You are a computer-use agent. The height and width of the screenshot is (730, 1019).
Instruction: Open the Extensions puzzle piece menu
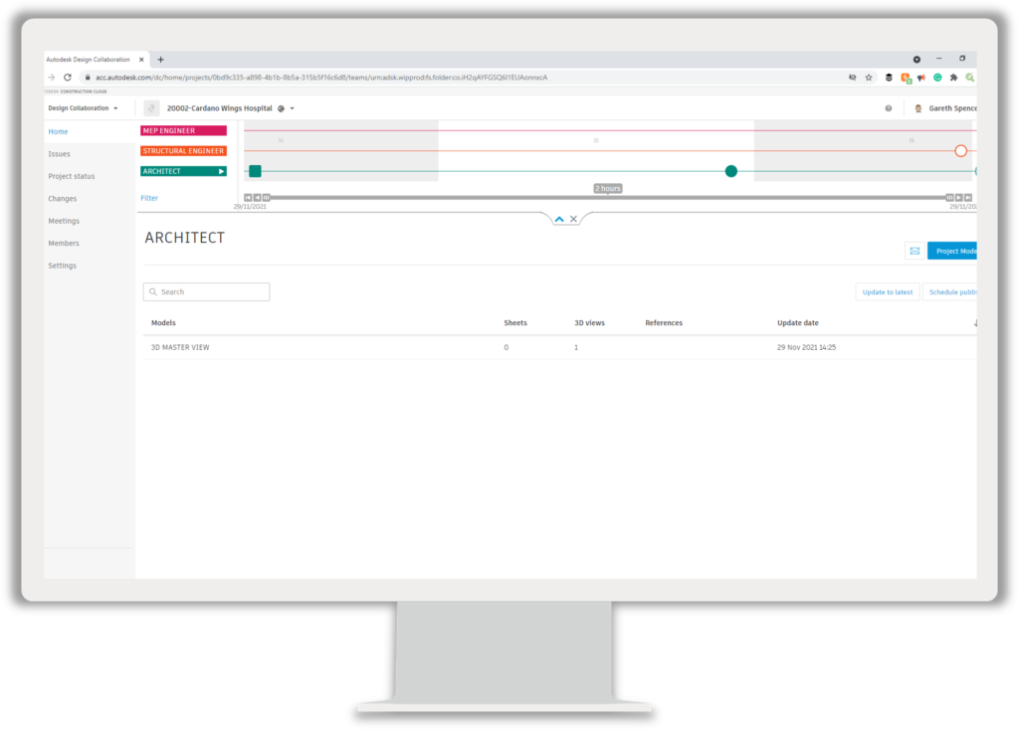pyautogui.click(x=954, y=78)
